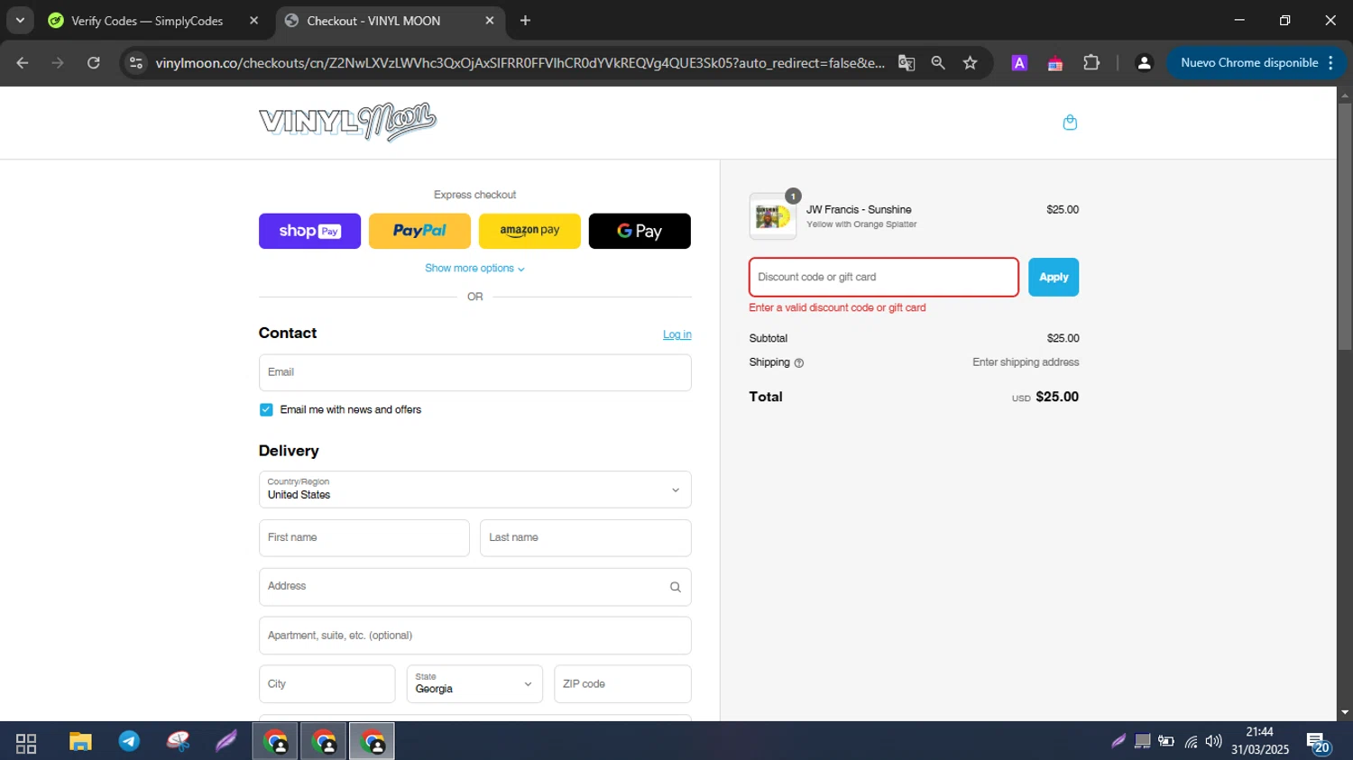Open the notification center icon
This screenshot has width=1353, height=760.
click(1320, 744)
